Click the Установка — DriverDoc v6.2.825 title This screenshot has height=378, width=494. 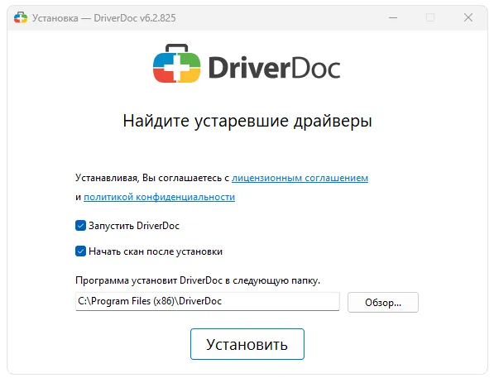pos(104,18)
